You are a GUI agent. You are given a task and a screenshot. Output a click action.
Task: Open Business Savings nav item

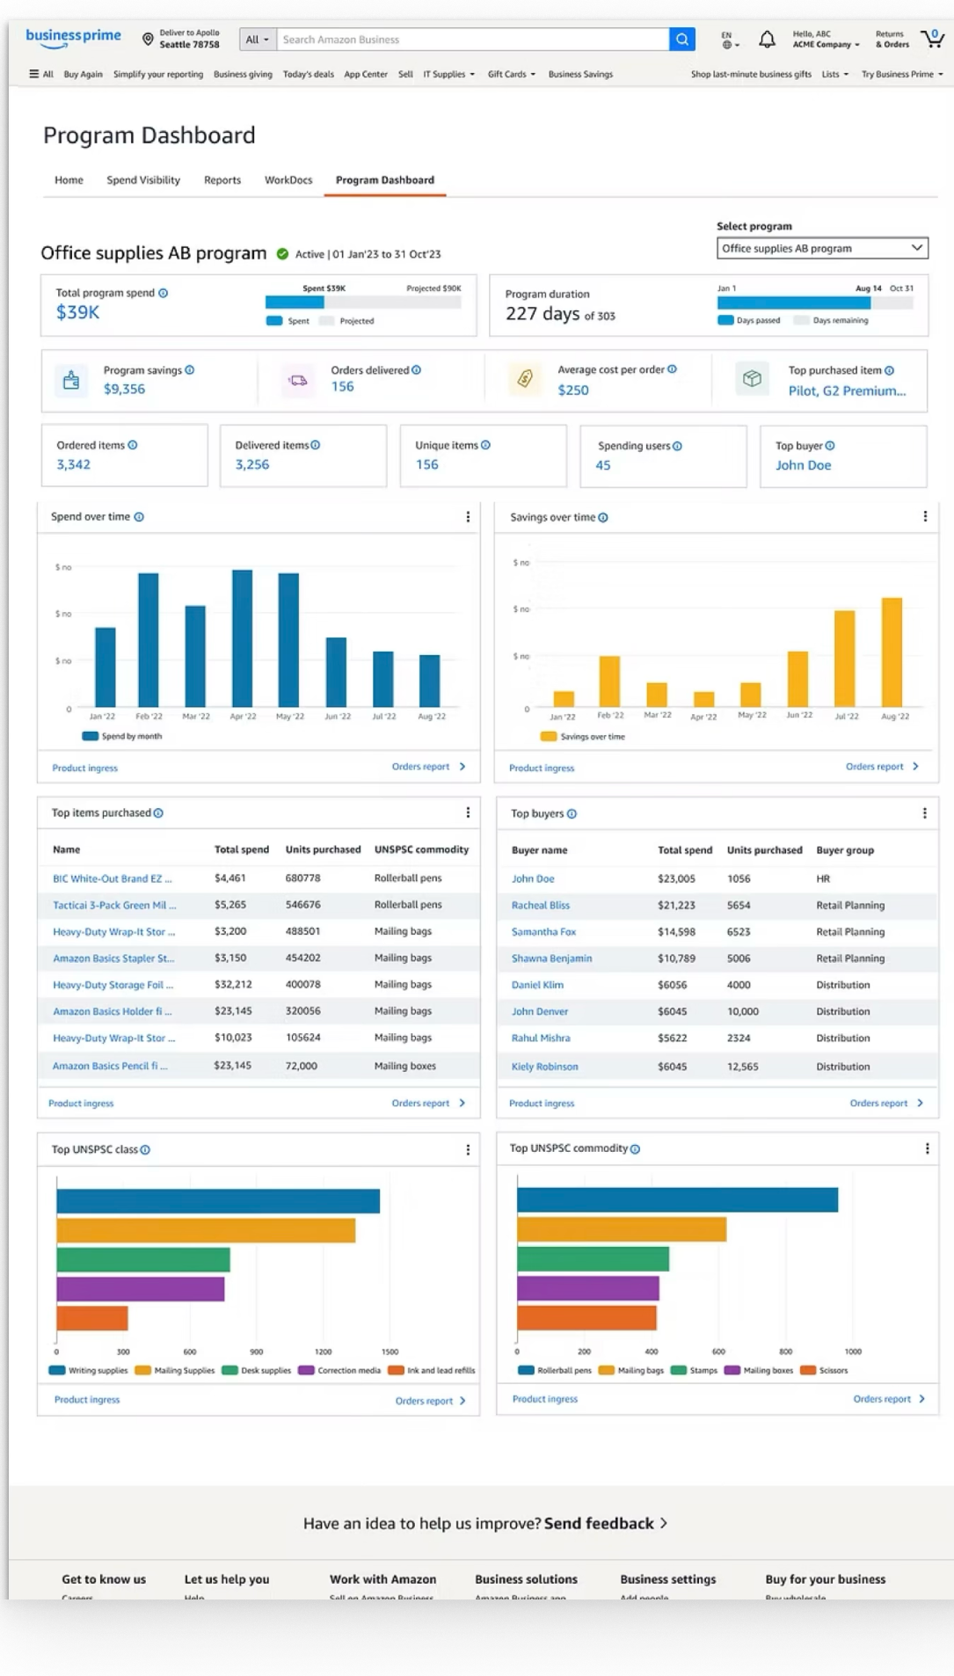[x=580, y=74]
